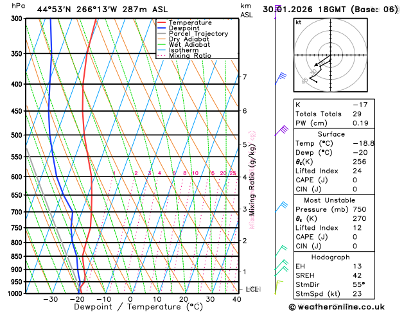Click the 300 pressure level label
The width and height of the screenshot is (404, 312).
pyautogui.click(x=18, y=19)
